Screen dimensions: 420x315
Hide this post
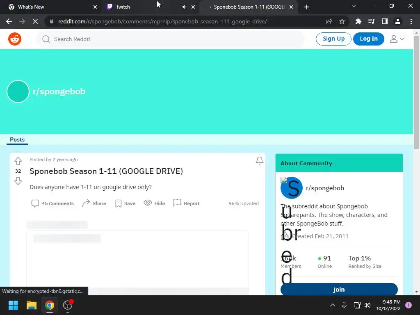click(x=154, y=203)
